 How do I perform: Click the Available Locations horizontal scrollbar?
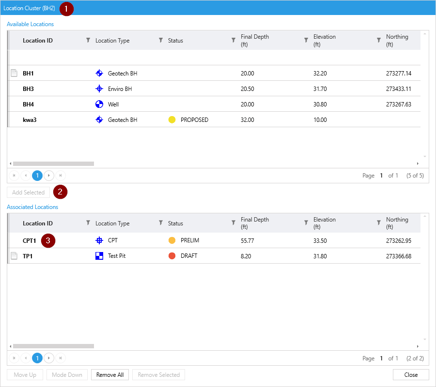coord(53,164)
